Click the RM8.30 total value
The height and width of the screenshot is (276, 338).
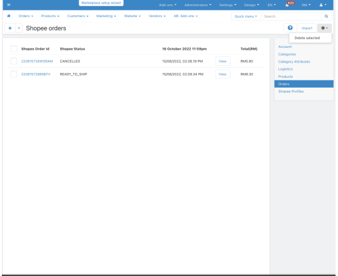246,74
